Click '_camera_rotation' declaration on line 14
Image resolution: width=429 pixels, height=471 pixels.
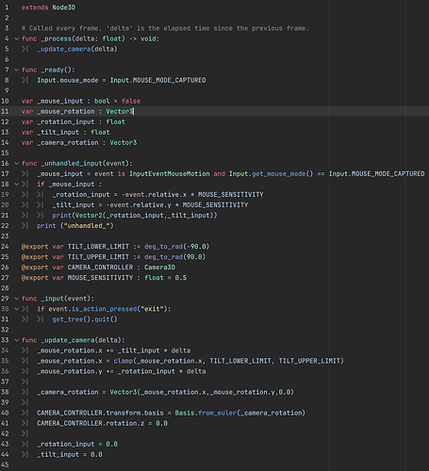tap(68, 142)
